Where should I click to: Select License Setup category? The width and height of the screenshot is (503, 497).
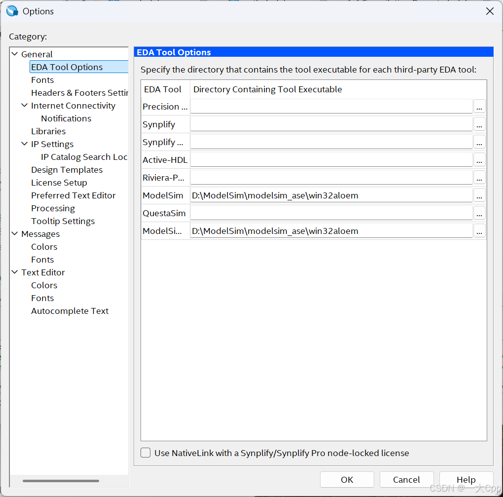click(59, 183)
